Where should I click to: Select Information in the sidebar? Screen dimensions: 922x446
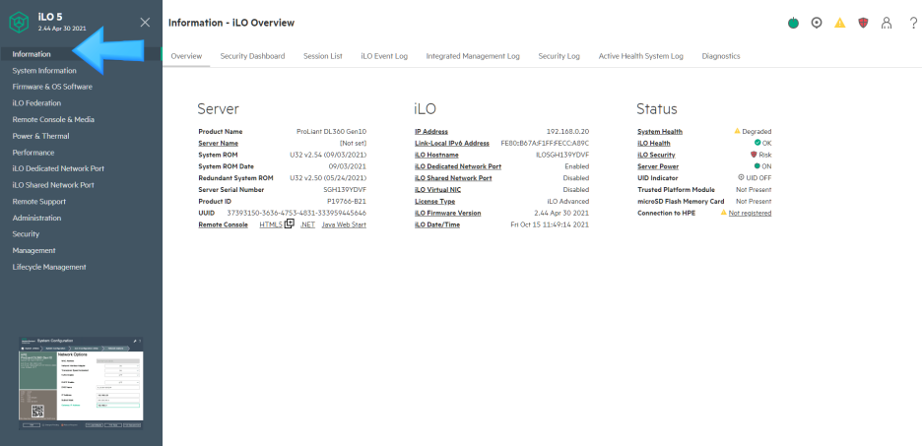click(x=32, y=54)
